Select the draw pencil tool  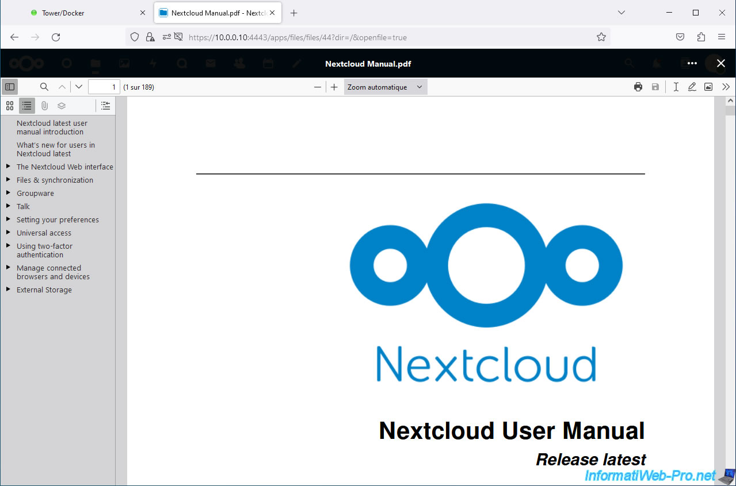(692, 87)
